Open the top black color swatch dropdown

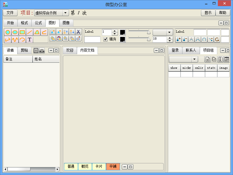(x=123, y=32)
